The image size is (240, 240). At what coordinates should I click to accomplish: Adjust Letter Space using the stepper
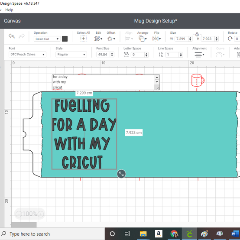[x=146, y=55]
